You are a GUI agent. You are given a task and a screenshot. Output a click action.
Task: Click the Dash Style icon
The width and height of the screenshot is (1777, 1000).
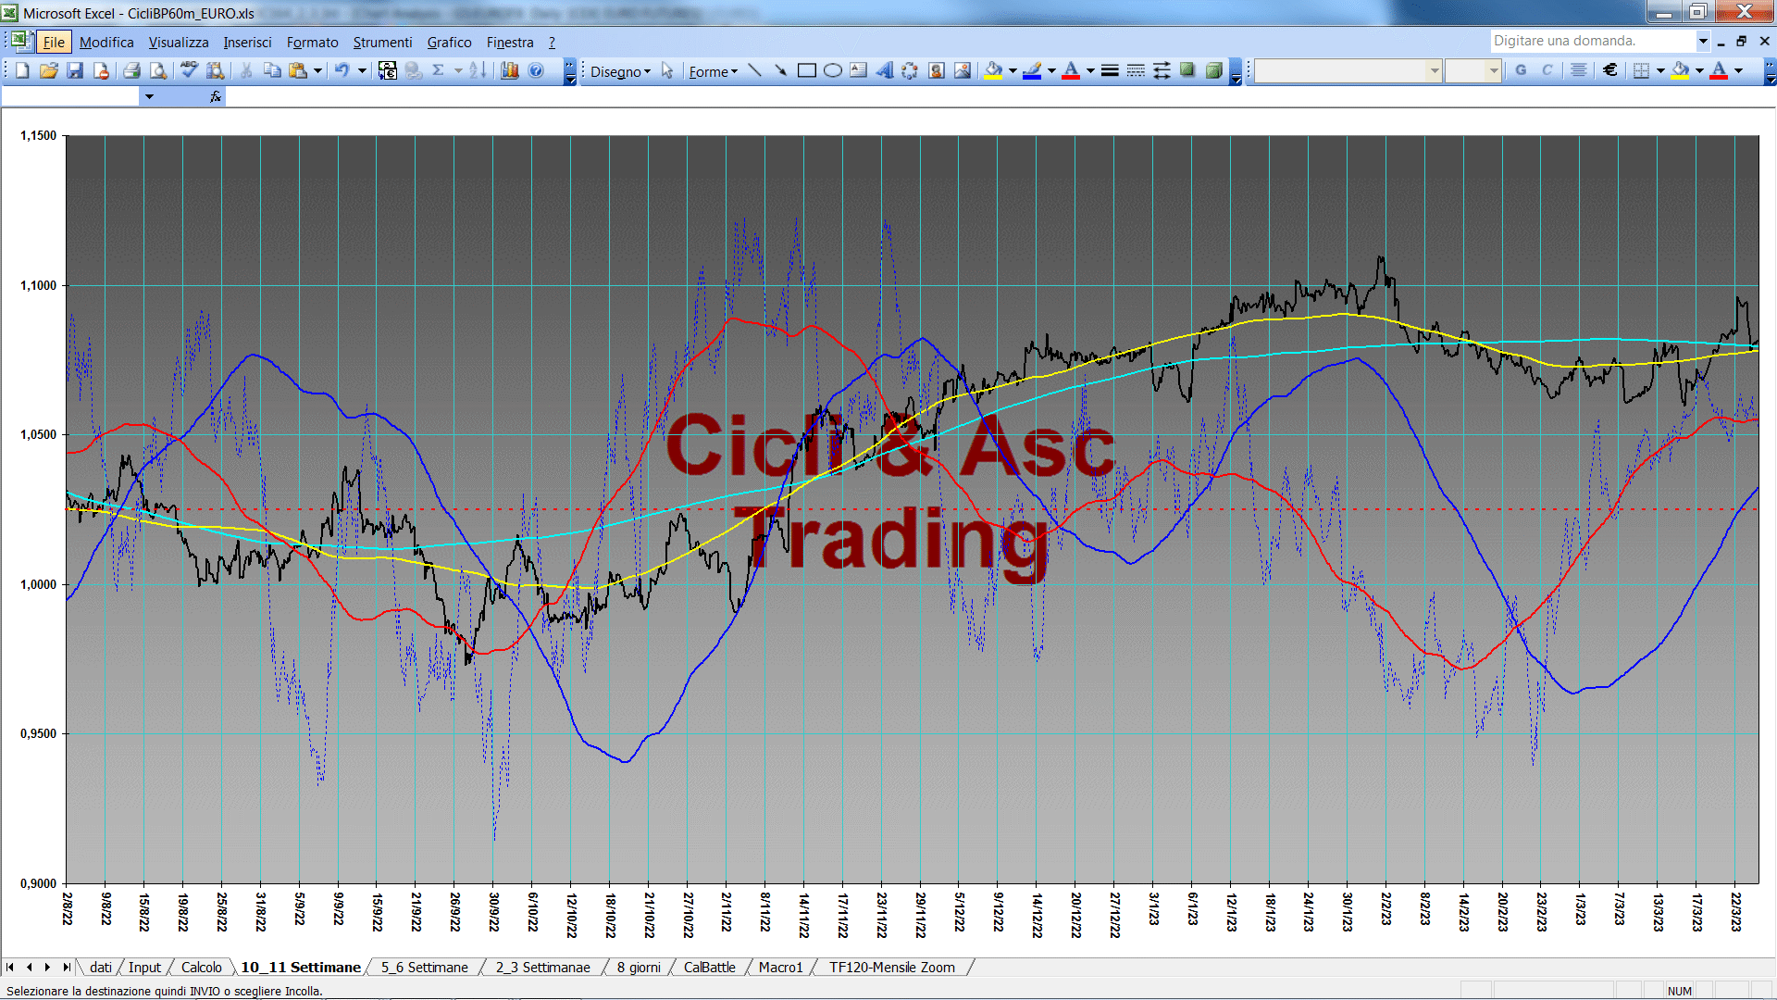(x=1136, y=71)
